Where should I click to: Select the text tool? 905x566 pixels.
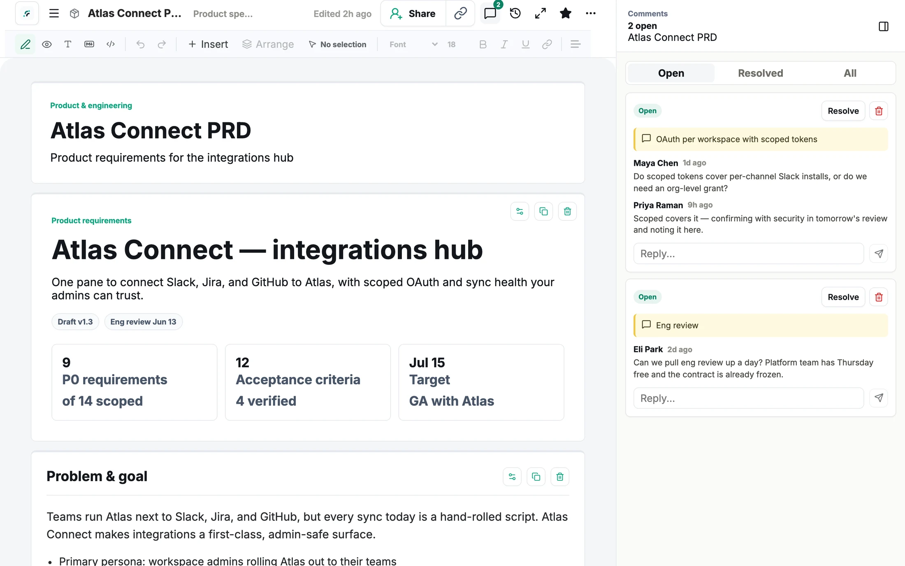(68, 44)
